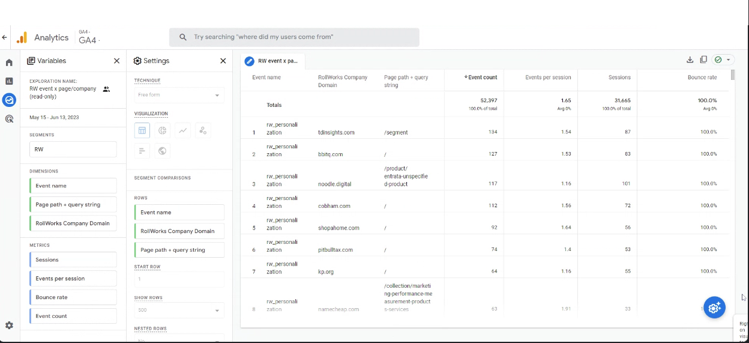Click the Event name row chip in Settings
The width and height of the screenshot is (749, 343).
[x=179, y=212]
